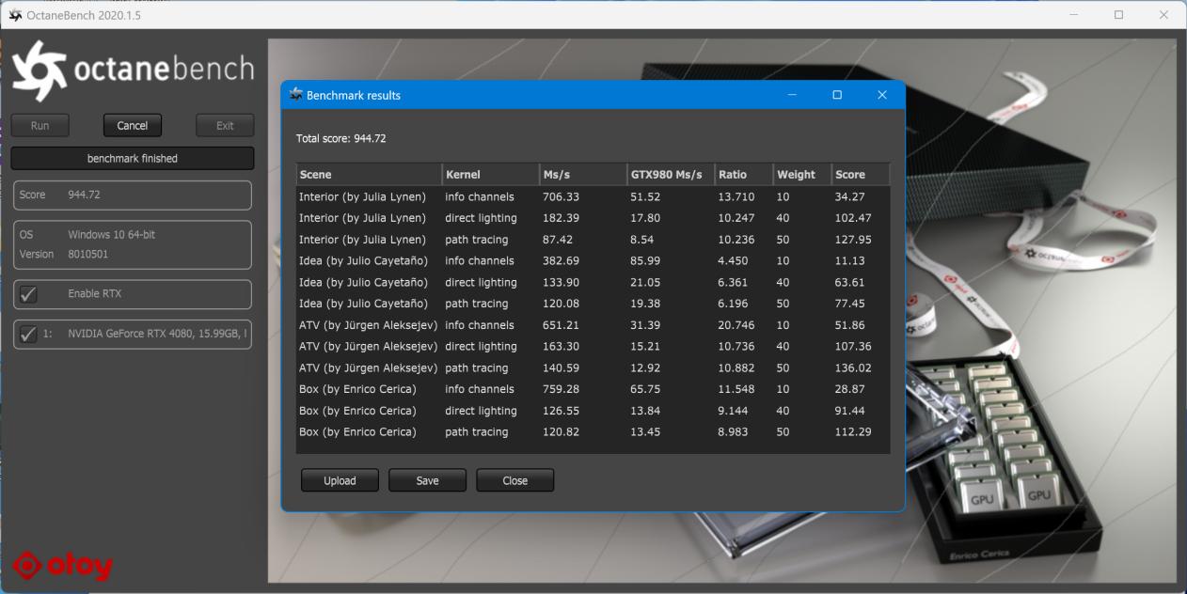The height and width of the screenshot is (594, 1187).
Task: Click the octanebench swirl logo
Action: click(38, 70)
